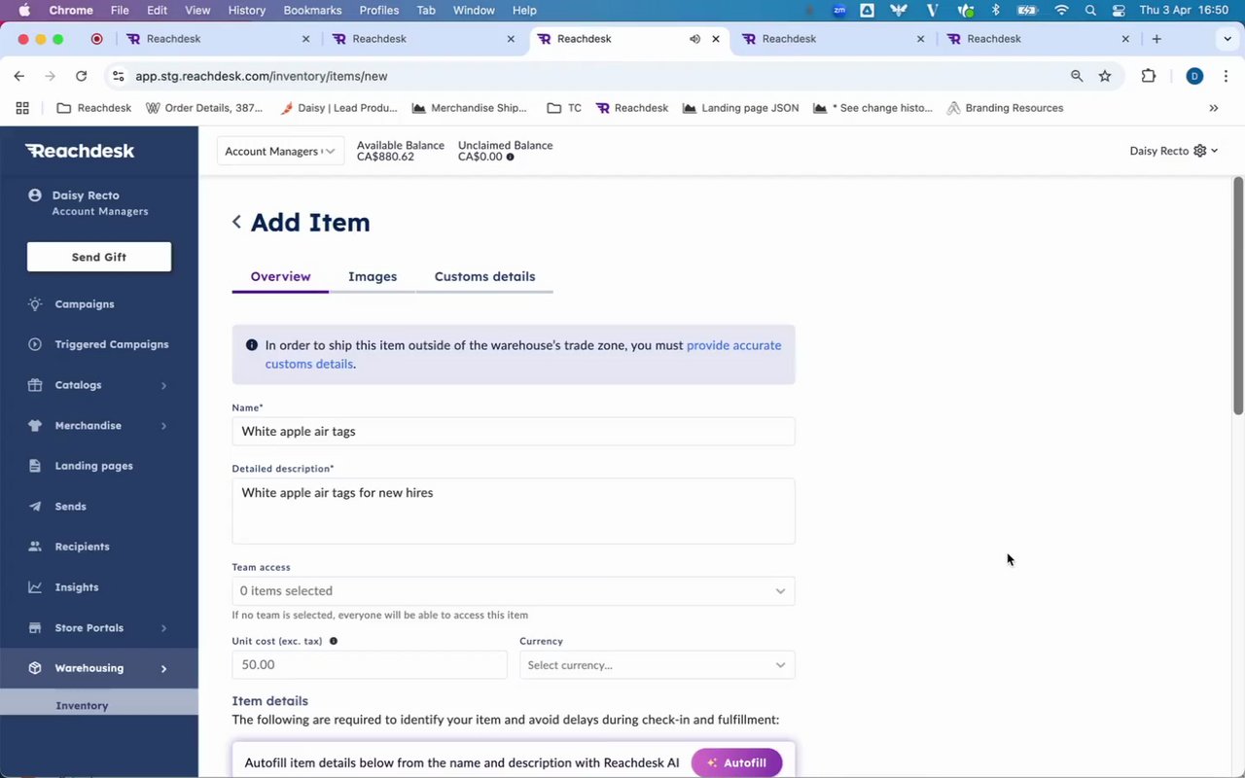Collapse the Warehousing submenu arrow
Viewport: 1245px width, 778px height.
click(163, 669)
